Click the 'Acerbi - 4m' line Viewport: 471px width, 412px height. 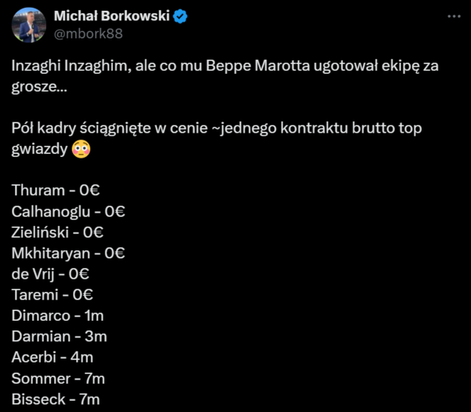pos(53,358)
